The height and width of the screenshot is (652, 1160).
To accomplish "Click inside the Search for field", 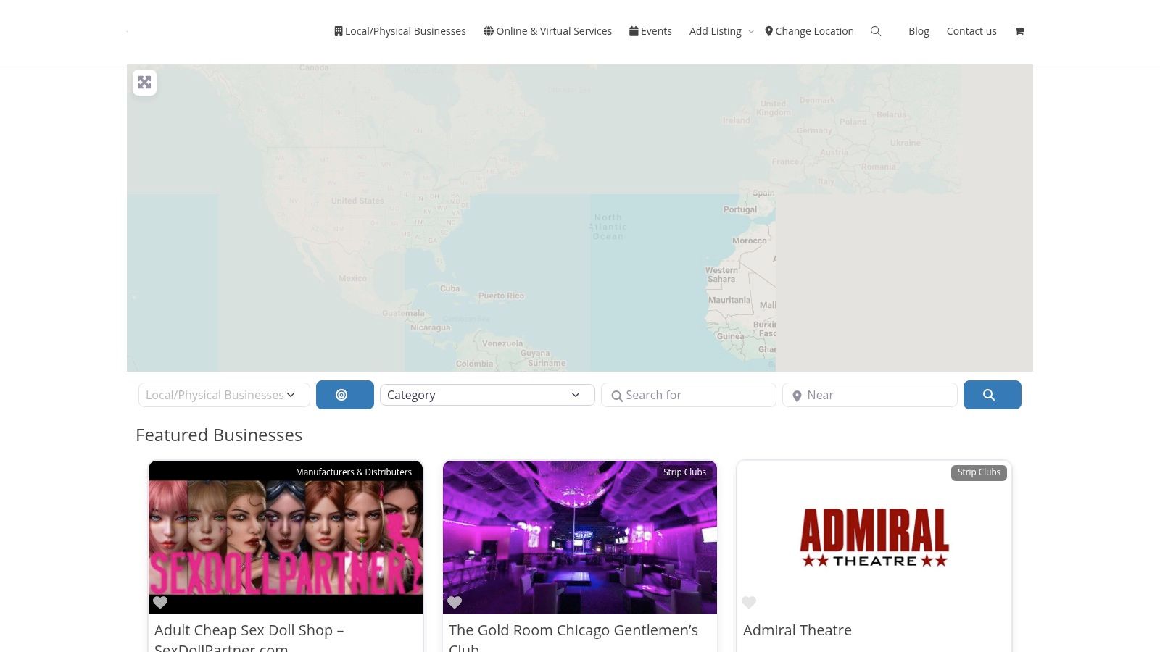I will click(x=689, y=395).
